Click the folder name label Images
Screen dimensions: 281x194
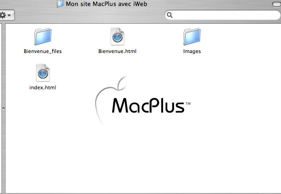pos(192,52)
